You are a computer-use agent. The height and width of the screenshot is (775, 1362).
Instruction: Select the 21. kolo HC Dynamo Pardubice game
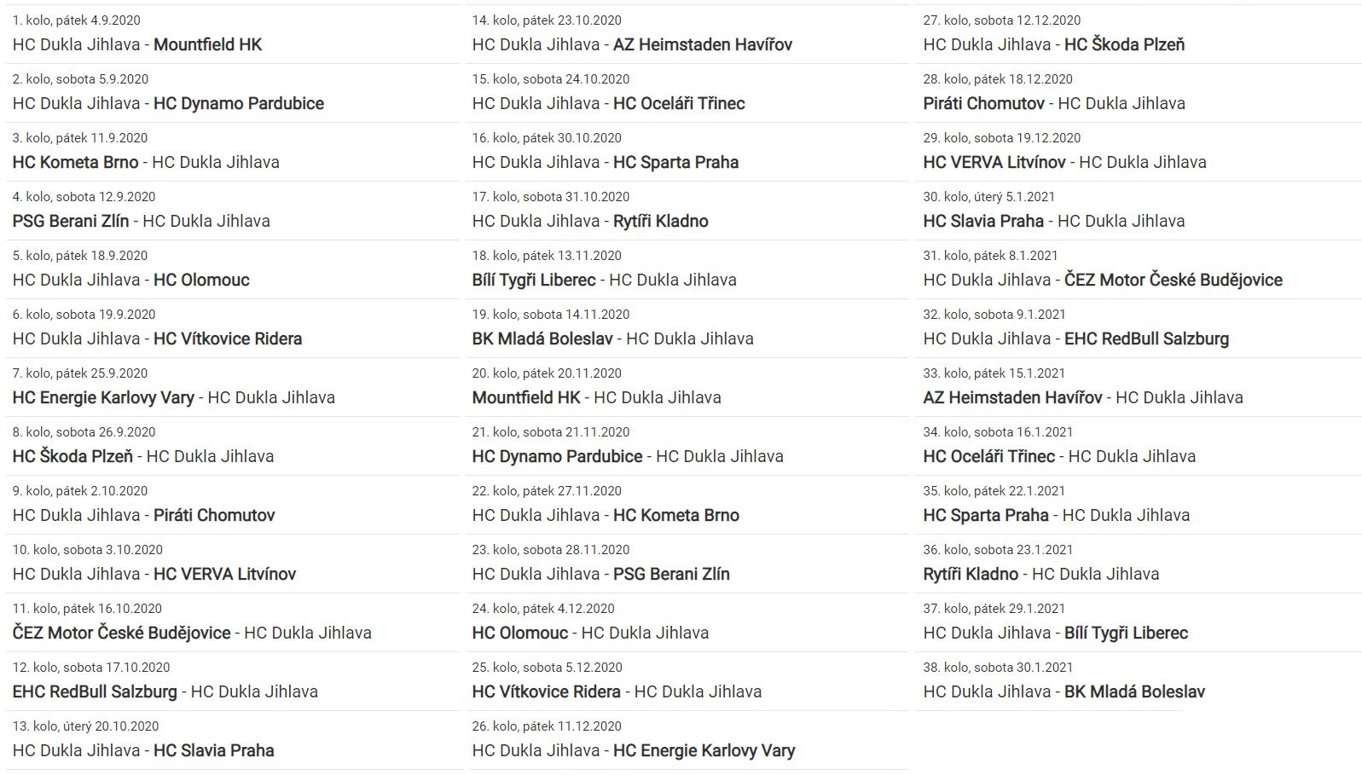point(628,456)
